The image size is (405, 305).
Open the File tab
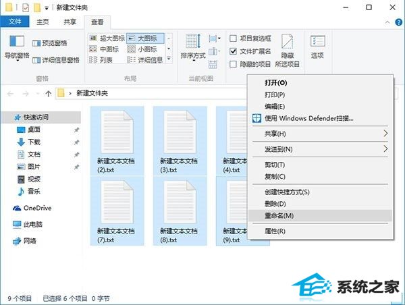pyautogui.click(x=15, y=22)
